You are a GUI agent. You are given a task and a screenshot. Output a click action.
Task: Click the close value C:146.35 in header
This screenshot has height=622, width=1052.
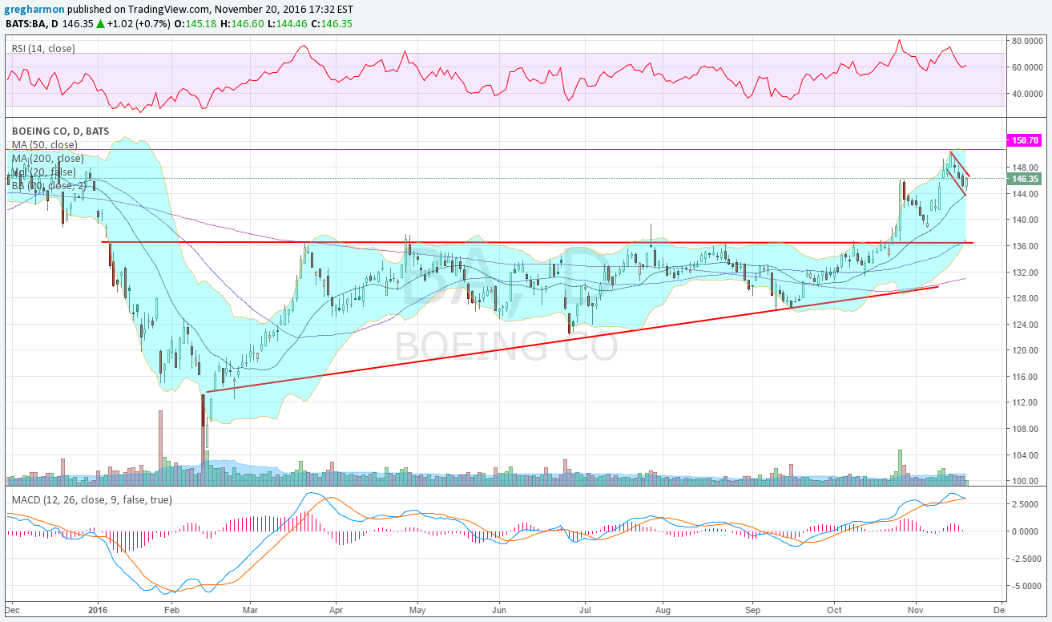pos(333,24)
